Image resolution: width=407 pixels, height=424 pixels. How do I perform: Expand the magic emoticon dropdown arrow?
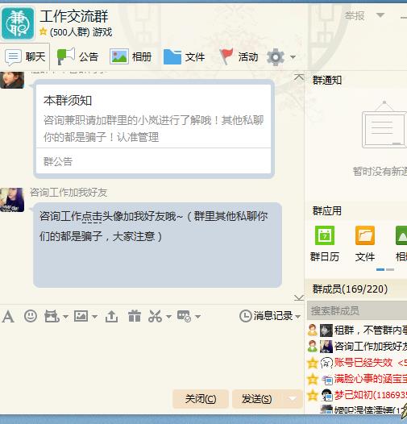(65, 316)
